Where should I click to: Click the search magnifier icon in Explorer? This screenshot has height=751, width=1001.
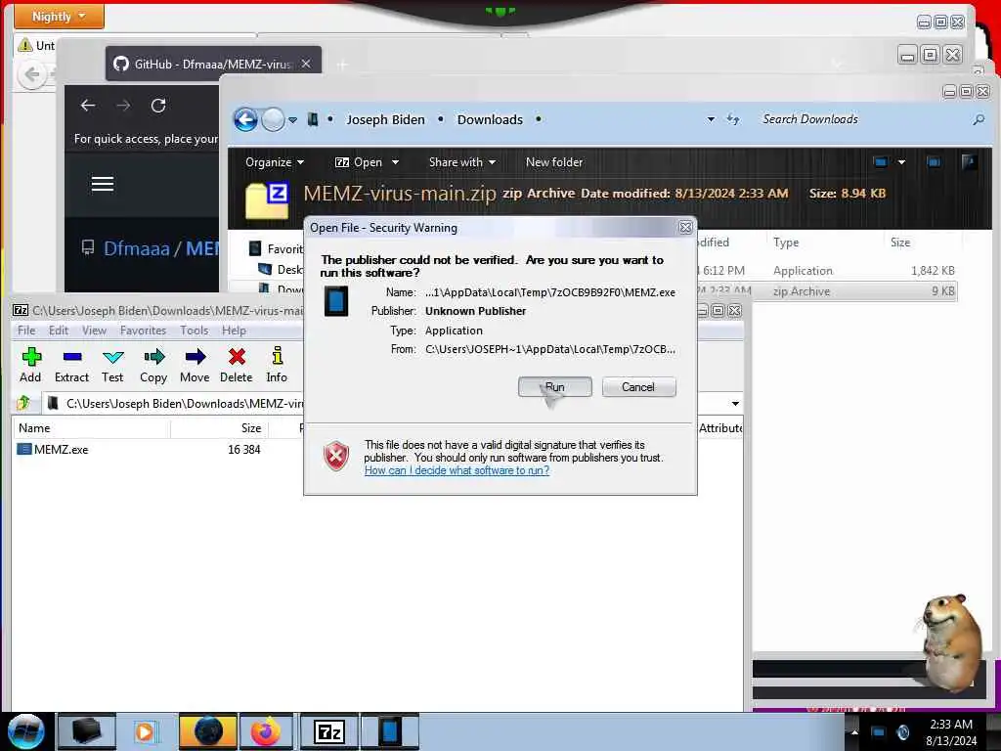pyautogui.click(x=978, y=119)
